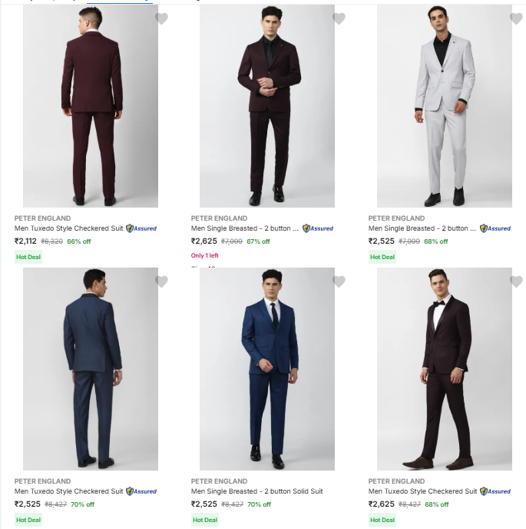Open 'Men Tuxedo Style Checkered Suit' at ₹2,112
Viewport: 526px width, 529px height.
[68, 228]
